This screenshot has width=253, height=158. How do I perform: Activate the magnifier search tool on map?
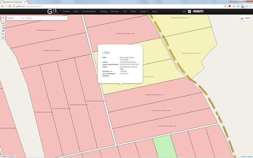pyautogui.click(x=3, y=34)
